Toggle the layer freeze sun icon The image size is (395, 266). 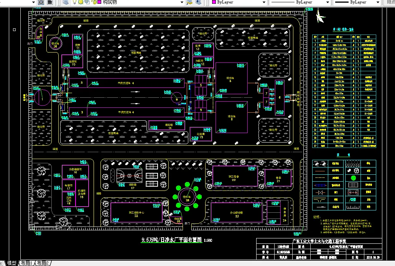coord(81,2)
